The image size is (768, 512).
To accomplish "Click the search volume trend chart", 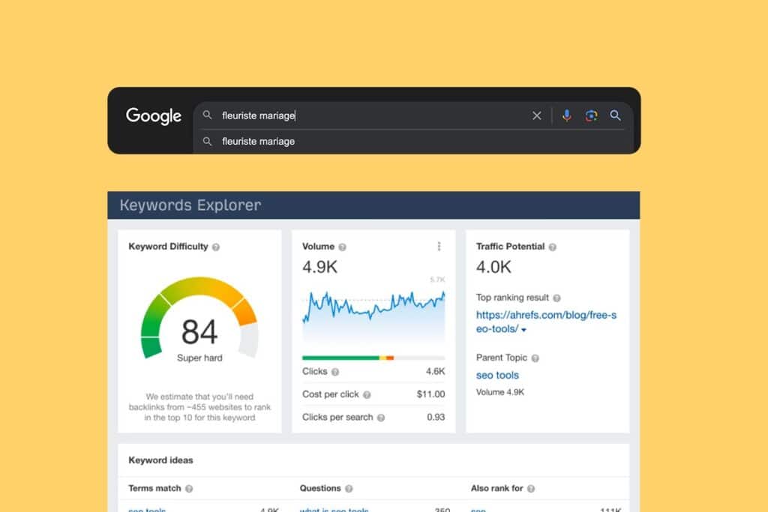I will tap(373, 311).
